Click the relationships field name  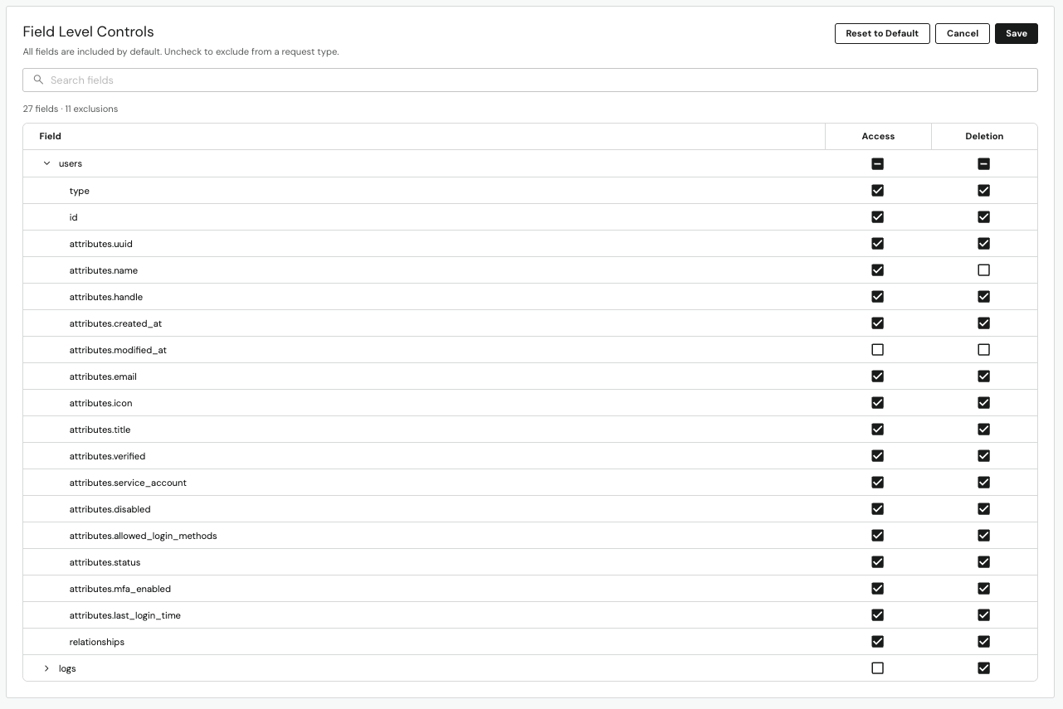(x=97, y=642)
